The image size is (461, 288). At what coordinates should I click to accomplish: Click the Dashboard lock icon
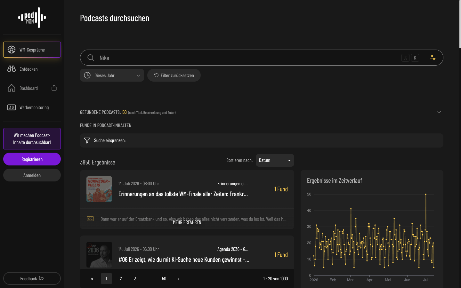click(54, 88)
